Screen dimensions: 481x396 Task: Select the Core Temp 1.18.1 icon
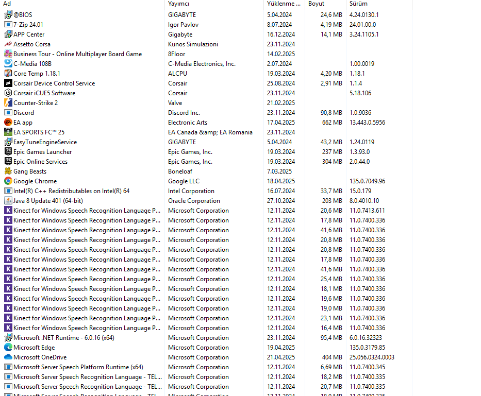pyautogui.click(x=8, y=74)
